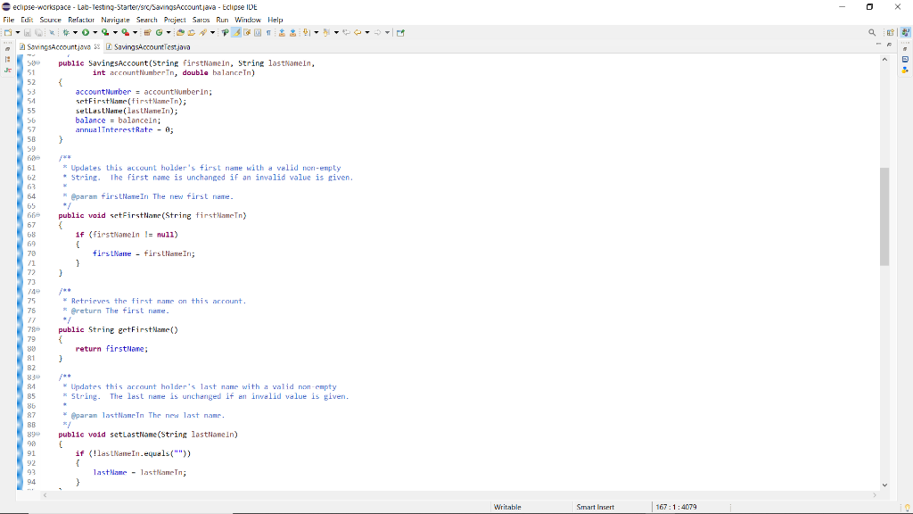The width and height of the screenshot is (913, 514).
Task: Collapse setFirstName method fold at line 66
Action: click(38, 215)
